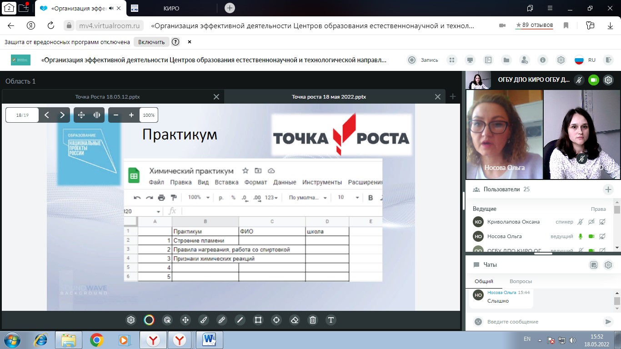Add a new document tab with plus
The height and width of the screenshot is (349, 621).
[x=453, y=96]
